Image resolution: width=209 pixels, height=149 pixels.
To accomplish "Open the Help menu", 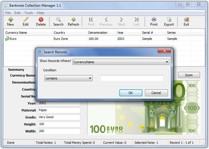I will click(40, 13).
